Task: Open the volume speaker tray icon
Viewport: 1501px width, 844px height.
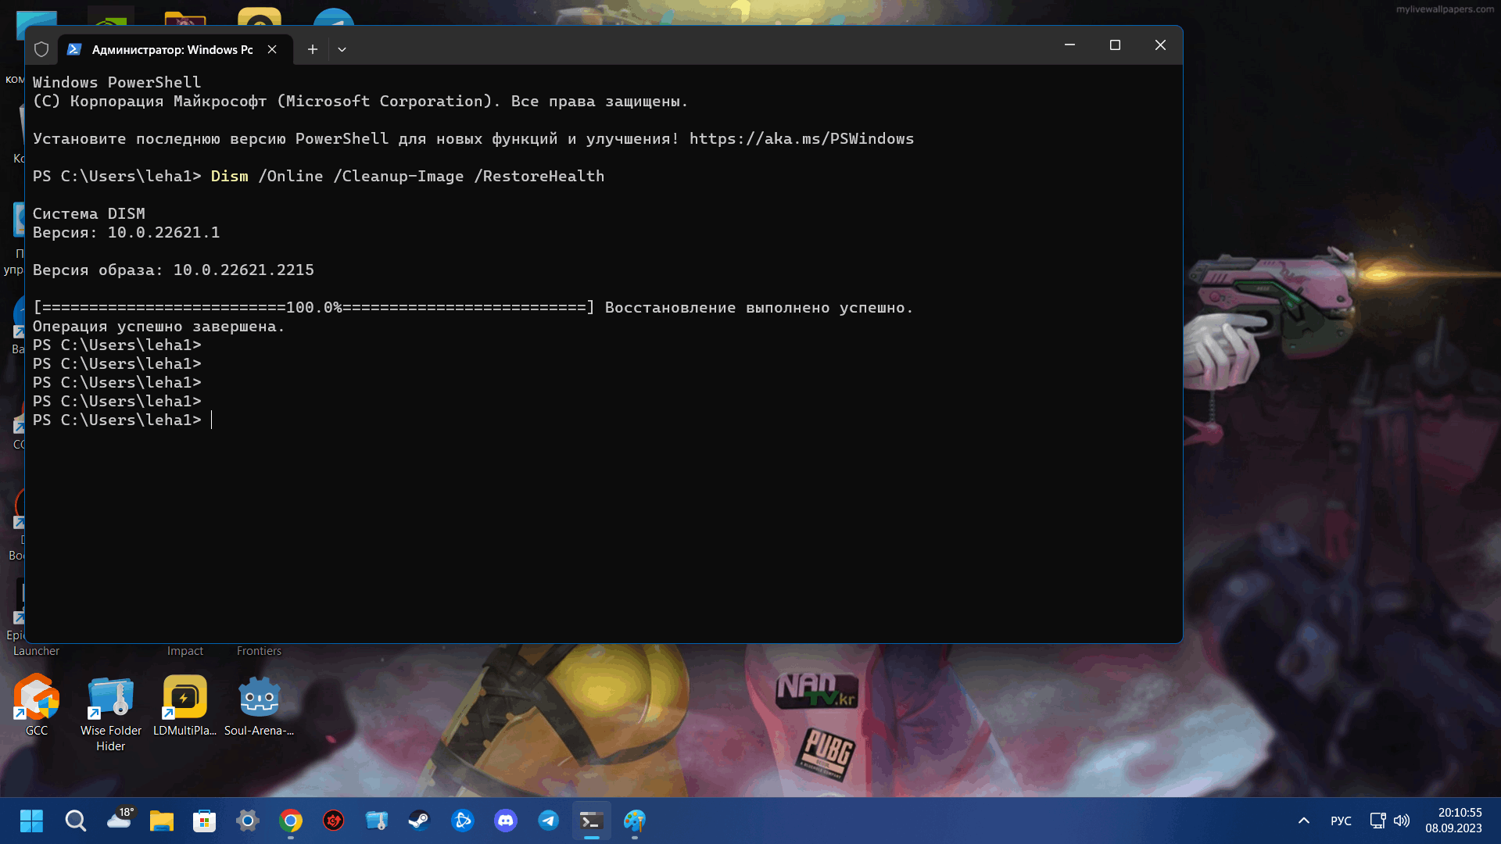Action: tap(1402, 821)
